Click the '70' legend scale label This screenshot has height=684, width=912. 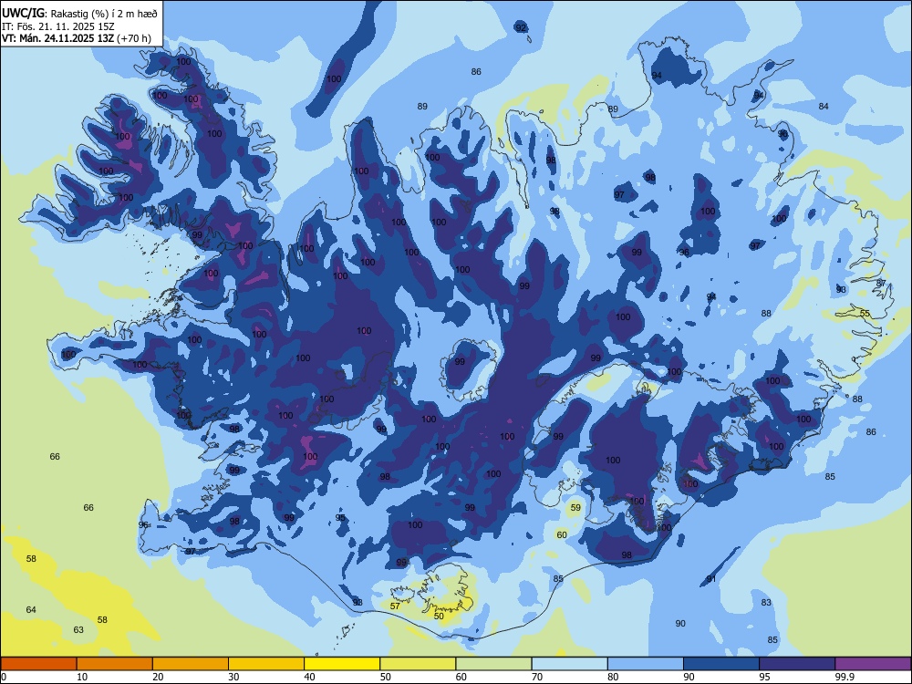(x=537, y=677)
